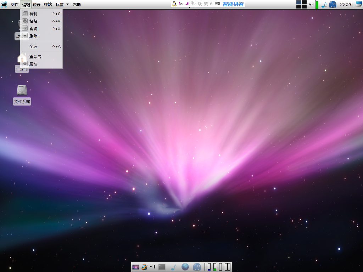Open the 终端 menu
This screenshot has width=363, height=272.
[x=48, y=4]
